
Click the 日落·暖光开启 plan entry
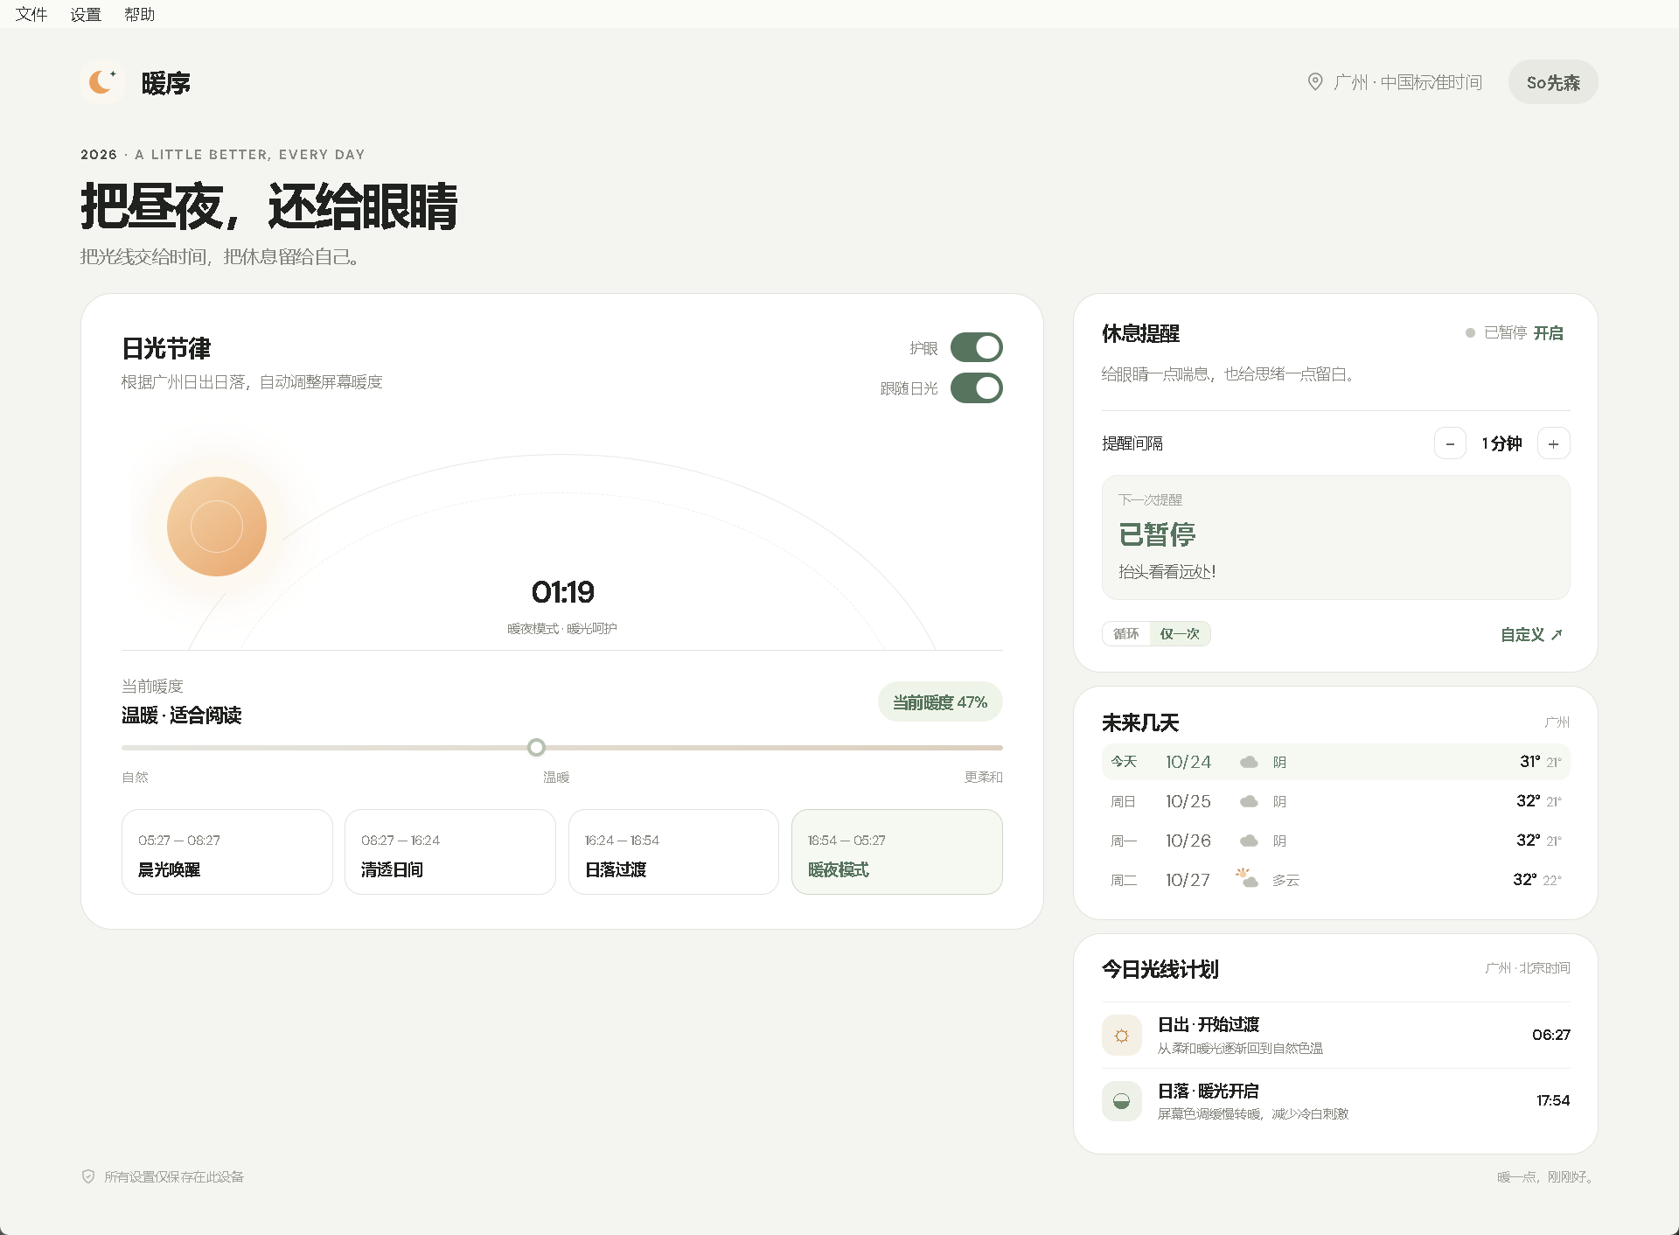(x=1336, y=1101)
